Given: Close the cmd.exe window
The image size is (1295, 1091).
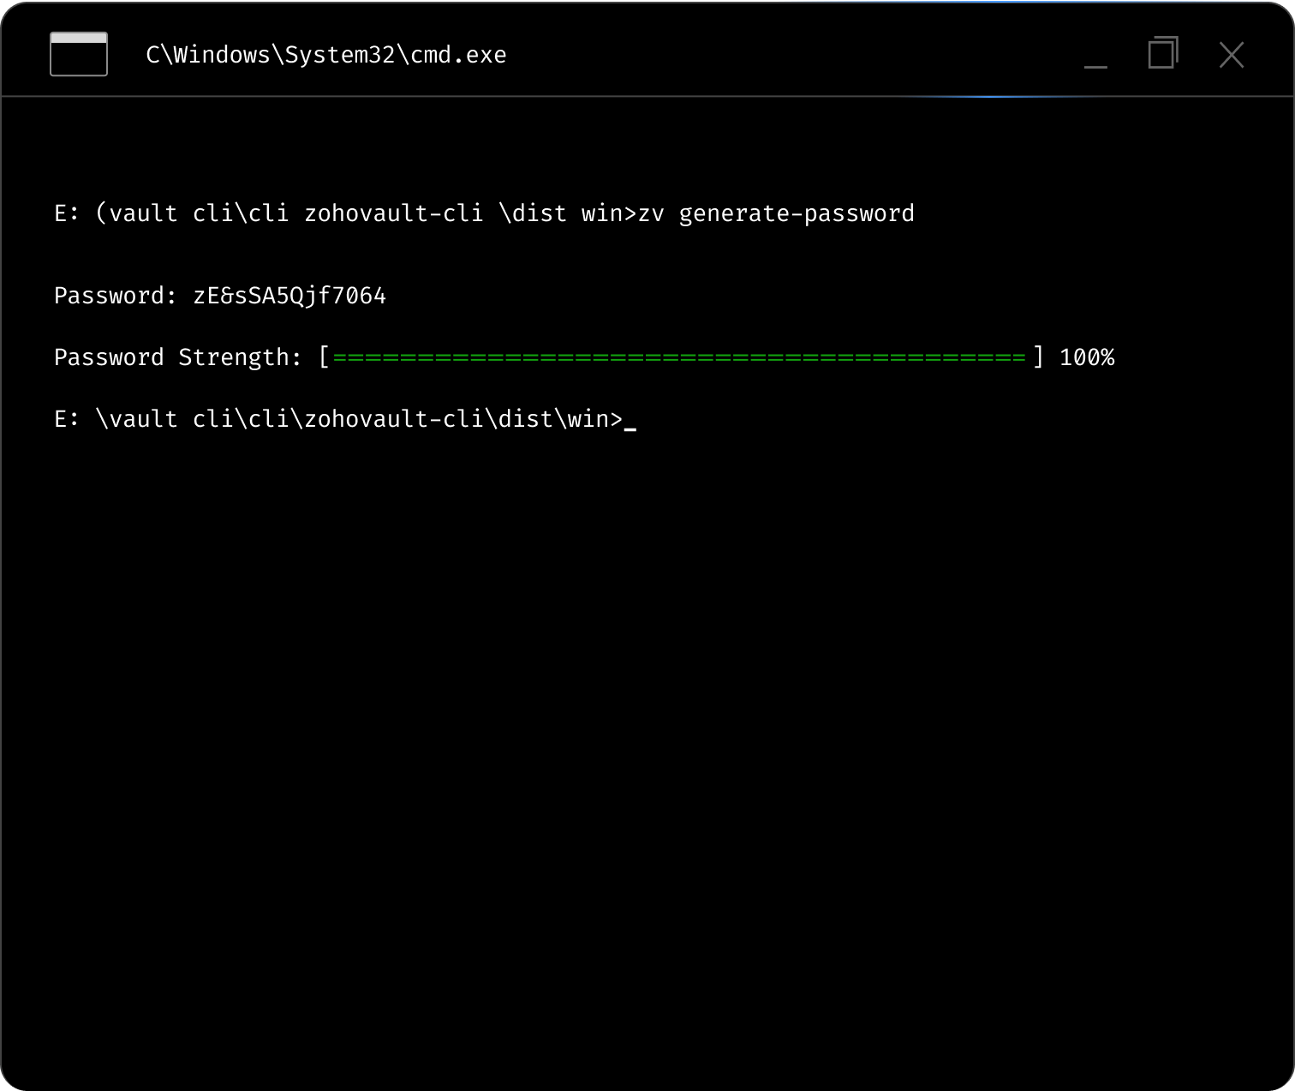Looking at the screenshot, I should click(1232, 55).
